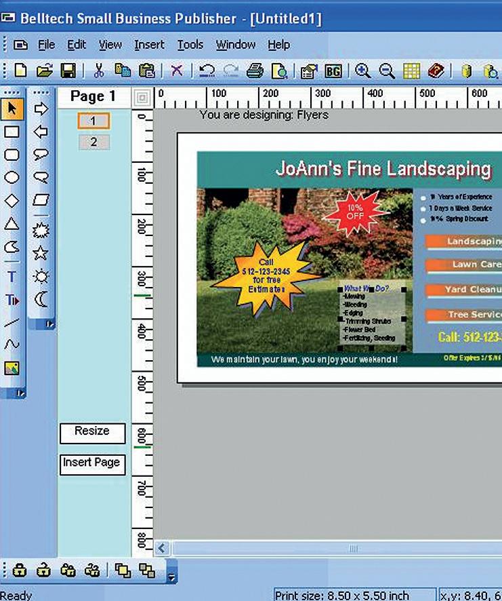Click the scroll-left arrow on horizontal scrollbar
Image resolution: width=502 pixels, height=601 pixels.
pyautogui.click(x=162, y=549)
